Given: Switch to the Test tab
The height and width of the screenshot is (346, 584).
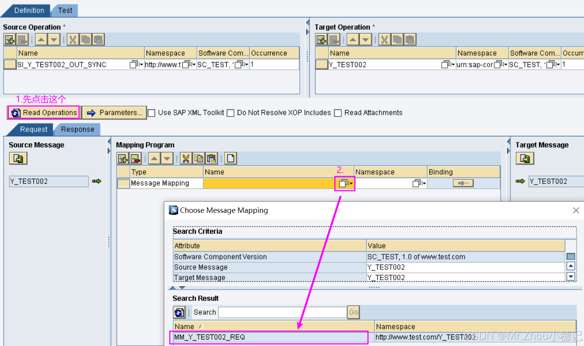Looking at the screenshot, I should point(65,11).
